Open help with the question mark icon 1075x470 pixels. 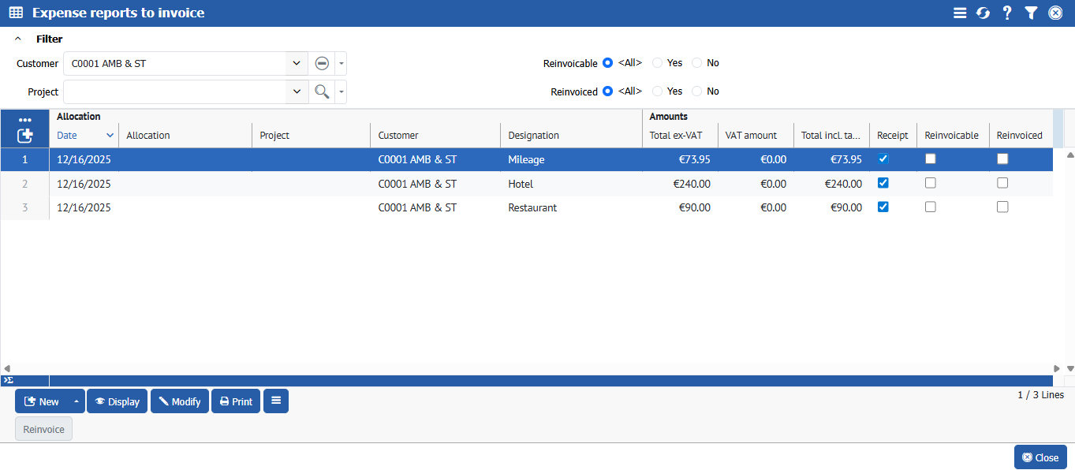pyautogui.click(x=1007, y=13)
